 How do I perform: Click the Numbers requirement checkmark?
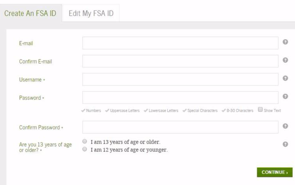point(83,111)
